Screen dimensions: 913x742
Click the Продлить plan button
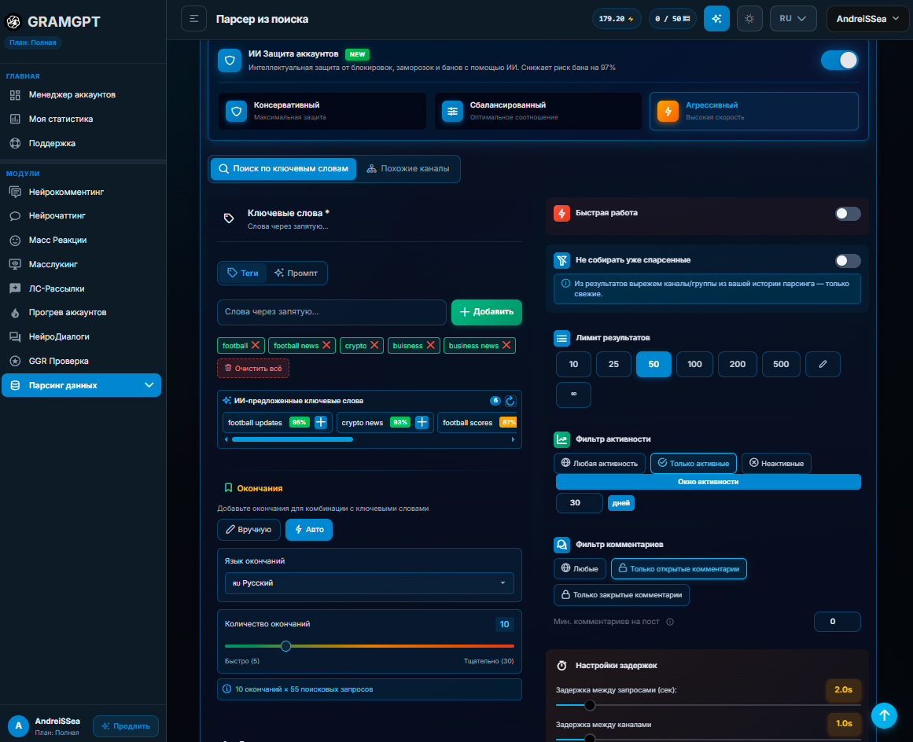click(x=126, y=725)
